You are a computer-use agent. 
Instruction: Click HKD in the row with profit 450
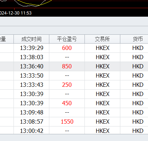coord(138,103)
